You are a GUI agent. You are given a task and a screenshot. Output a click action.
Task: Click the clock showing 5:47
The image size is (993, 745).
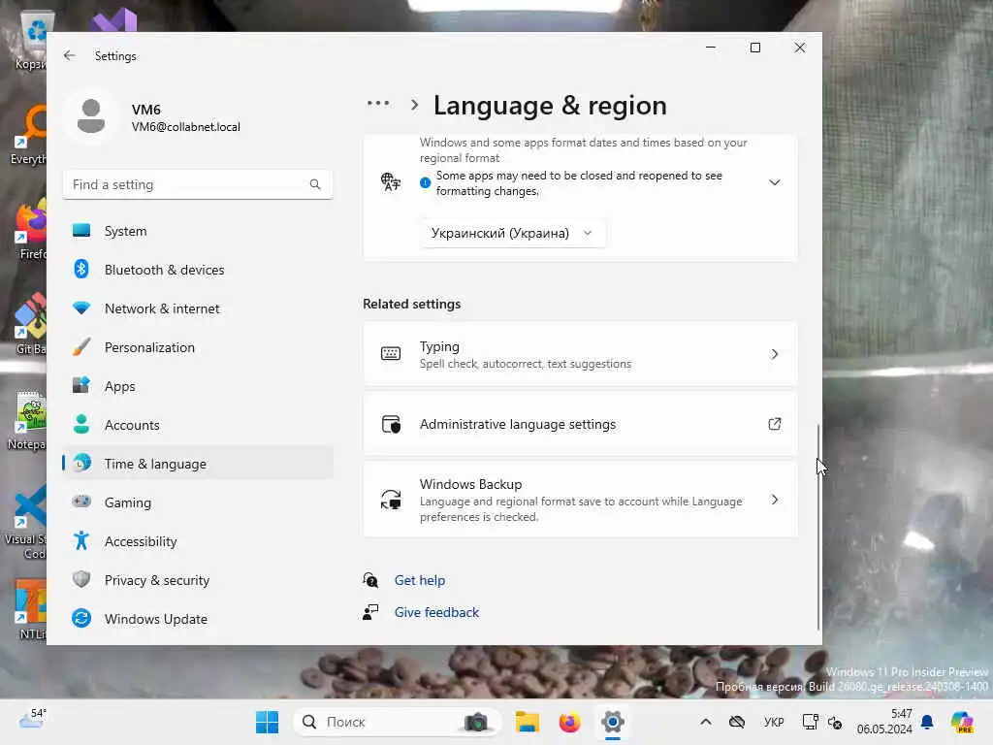pyautogui.click(x=884, y=722)
